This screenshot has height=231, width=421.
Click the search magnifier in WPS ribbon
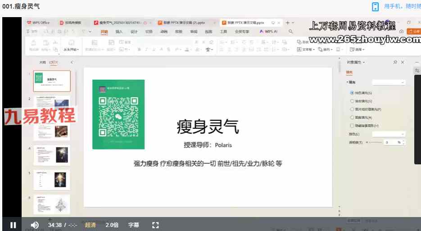pyautogui.click(x=290, y=32)
